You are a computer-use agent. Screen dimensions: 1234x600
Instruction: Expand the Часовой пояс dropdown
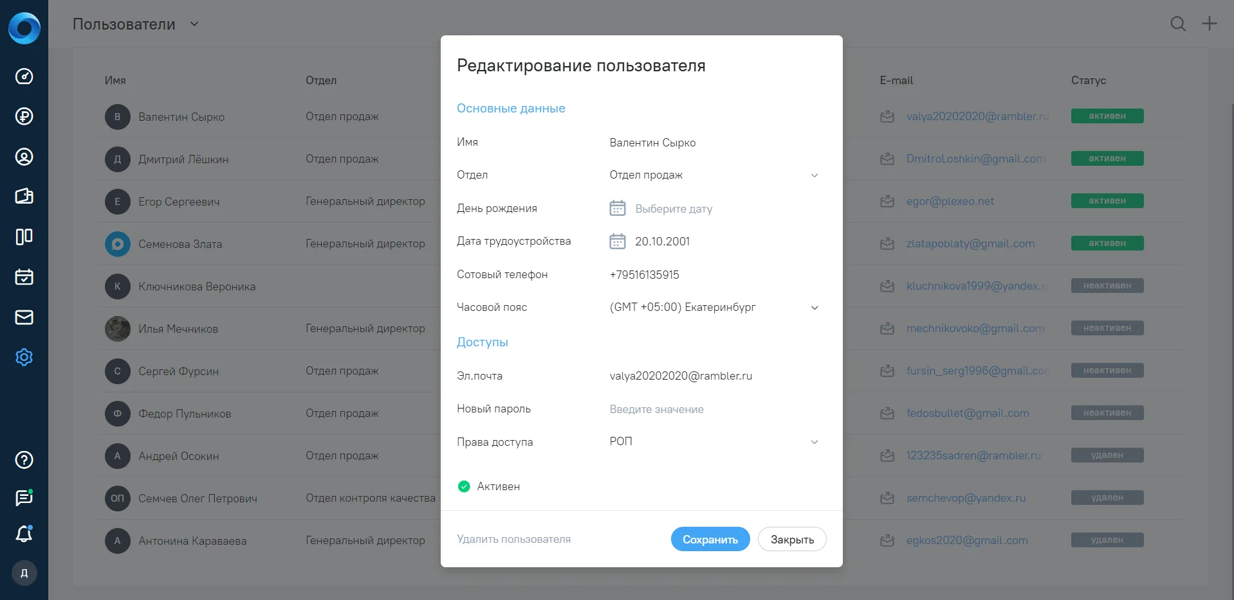tap(714, 307)
